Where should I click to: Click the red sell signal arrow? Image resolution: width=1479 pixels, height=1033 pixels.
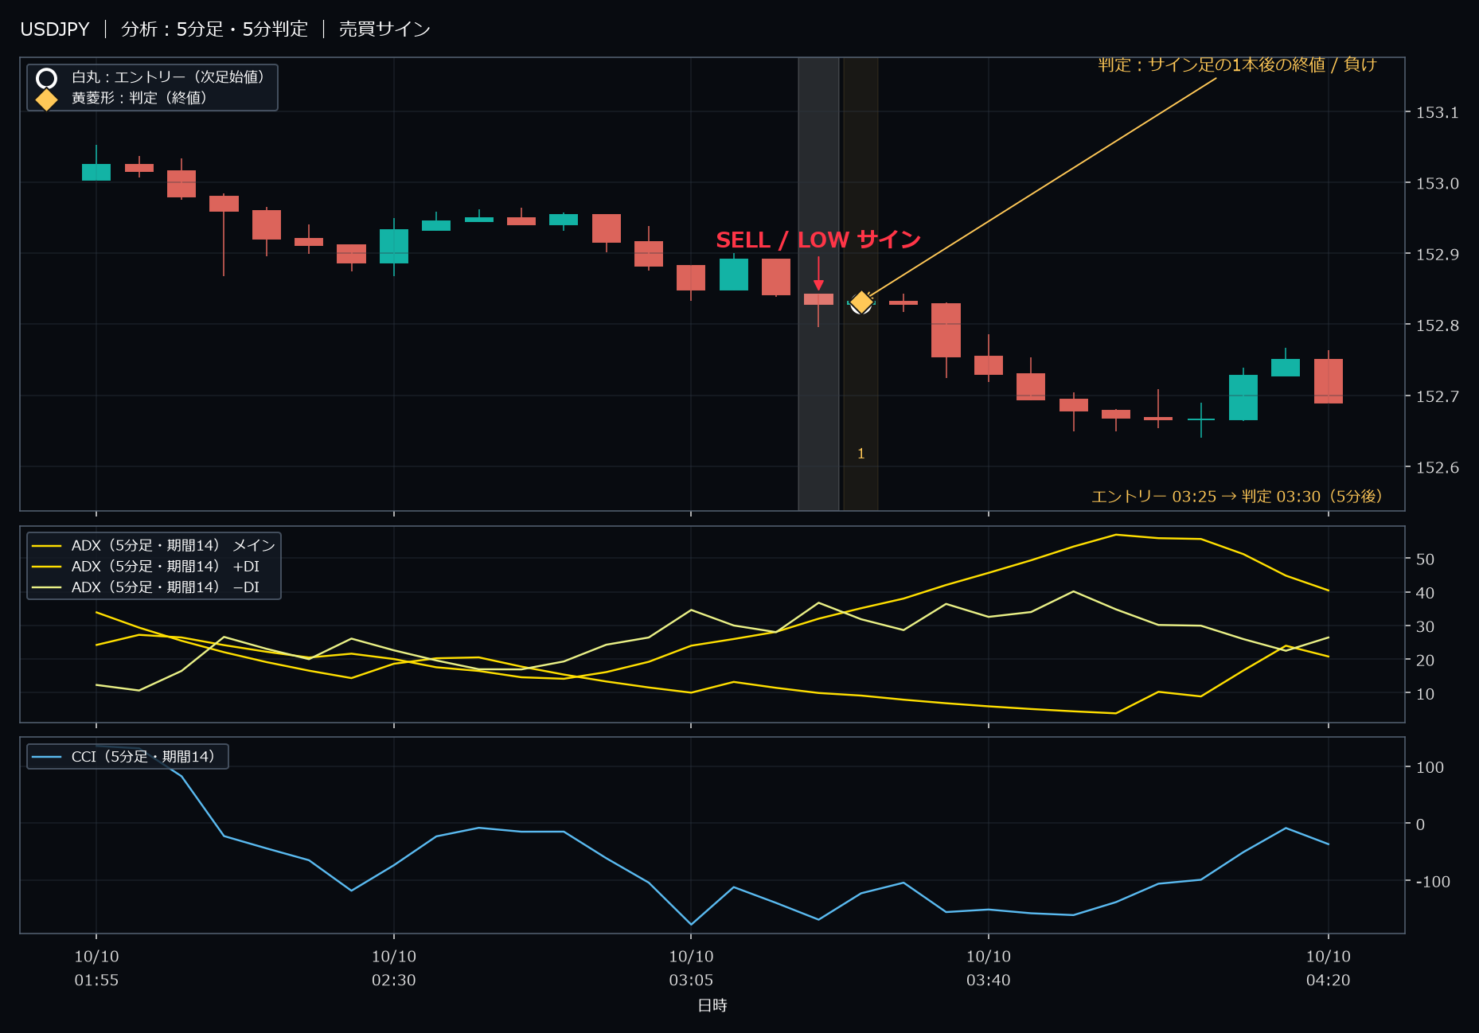818,273
